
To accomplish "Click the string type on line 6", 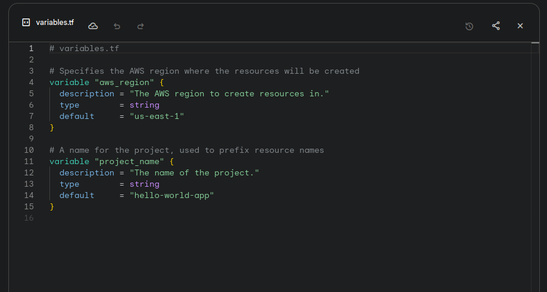I will (145, 105).
